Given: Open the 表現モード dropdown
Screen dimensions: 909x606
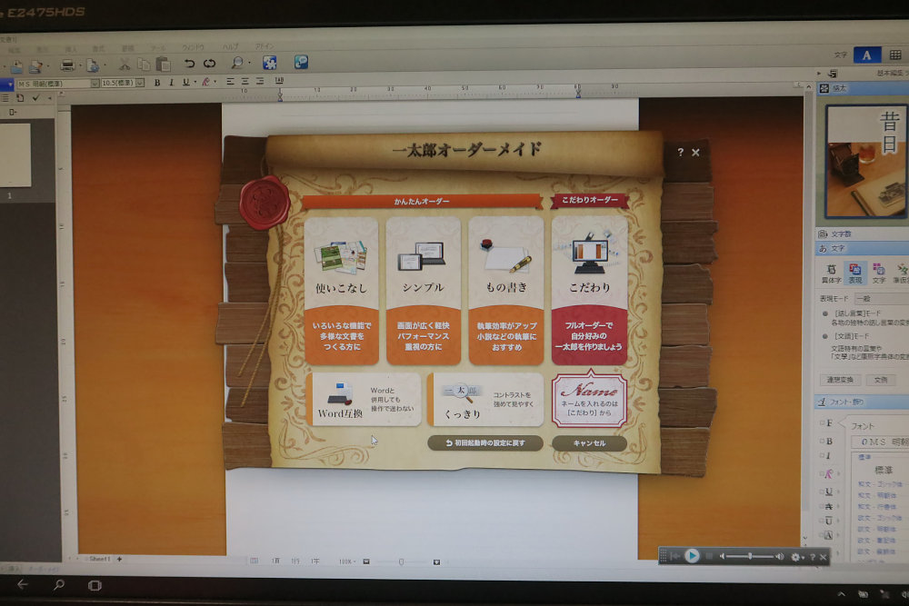Looking at the screenshot, I should point(881,298).
